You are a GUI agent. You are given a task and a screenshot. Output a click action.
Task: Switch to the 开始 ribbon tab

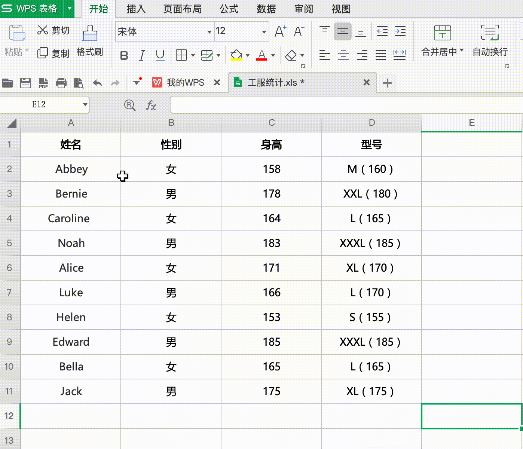98,9
